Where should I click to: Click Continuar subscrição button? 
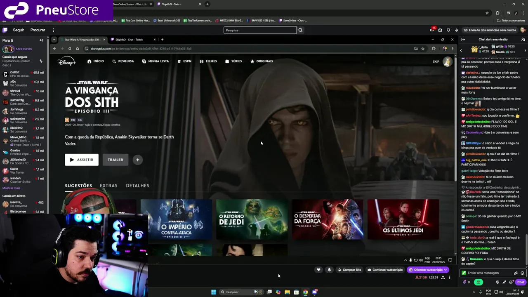(x=385, y=270)
